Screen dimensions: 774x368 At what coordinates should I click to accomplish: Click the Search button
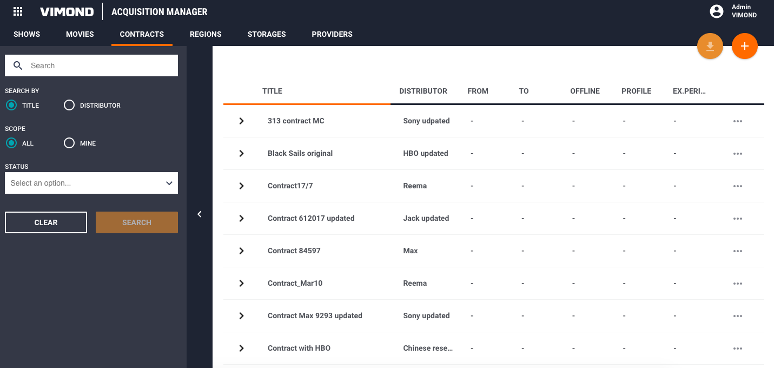137,222
